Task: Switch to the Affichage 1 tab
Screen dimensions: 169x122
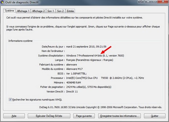Action: point(23,11)
